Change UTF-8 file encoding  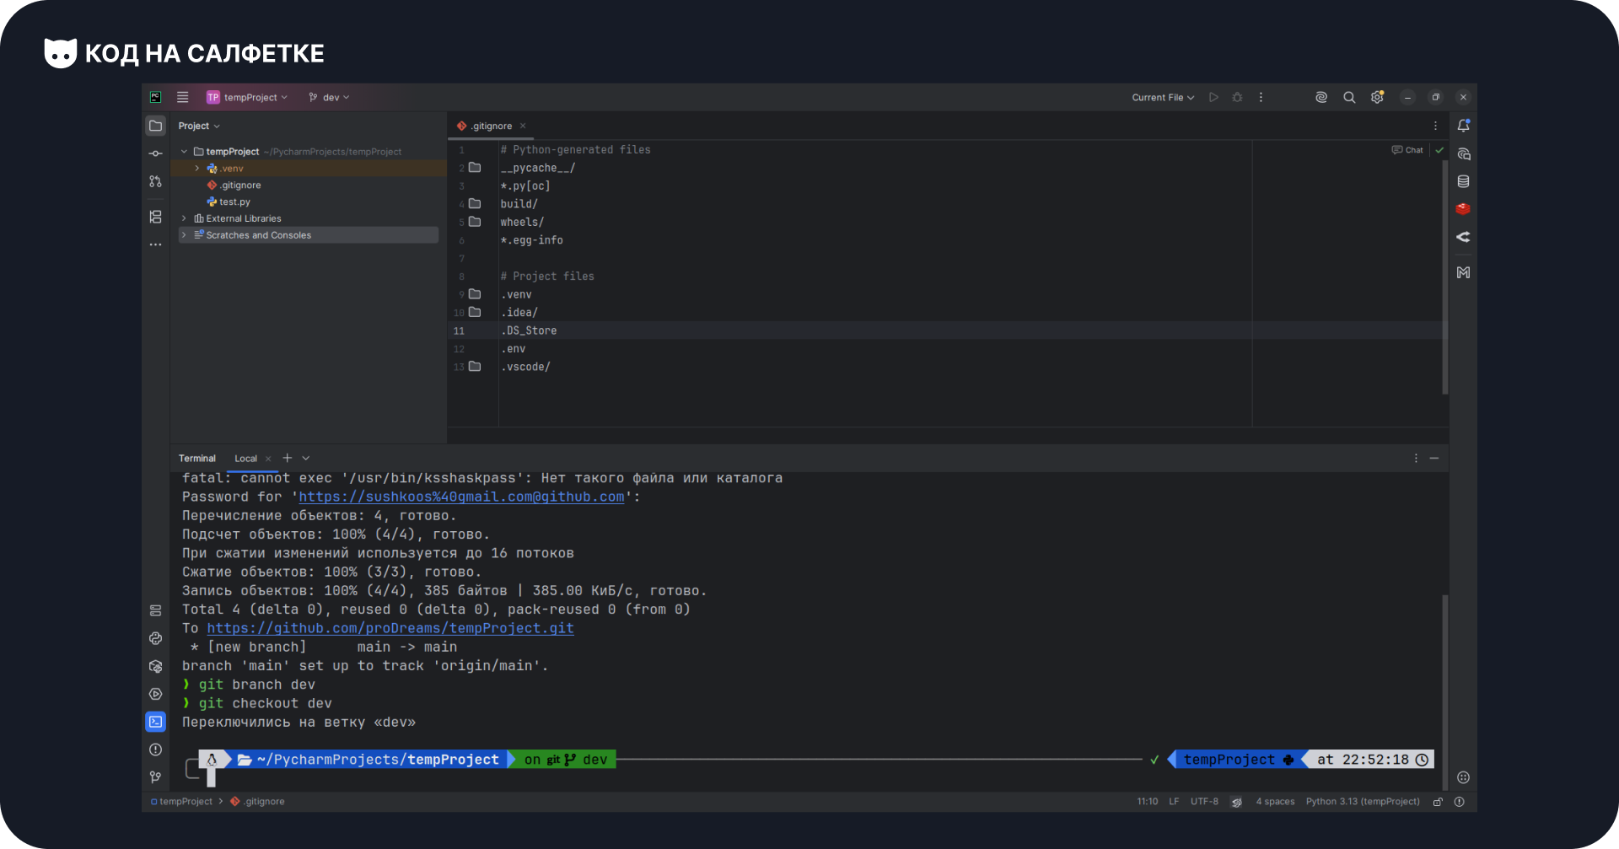point(1204,802)
